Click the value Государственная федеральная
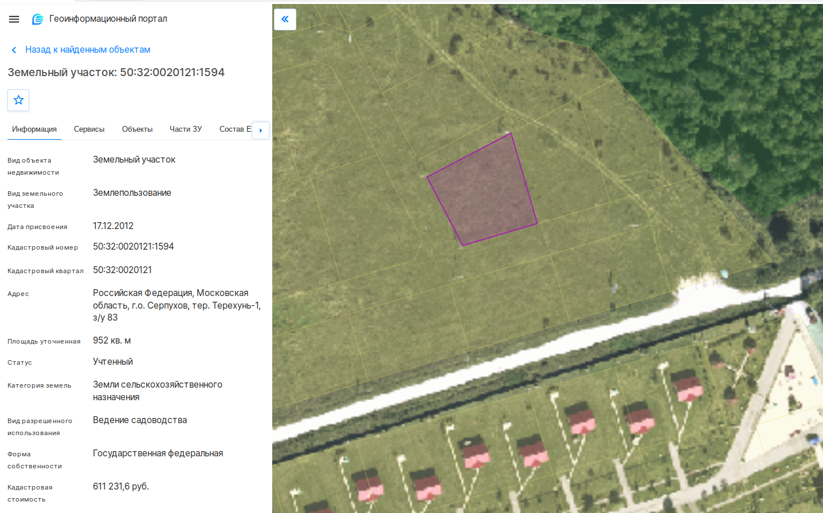 click(158, 453)
